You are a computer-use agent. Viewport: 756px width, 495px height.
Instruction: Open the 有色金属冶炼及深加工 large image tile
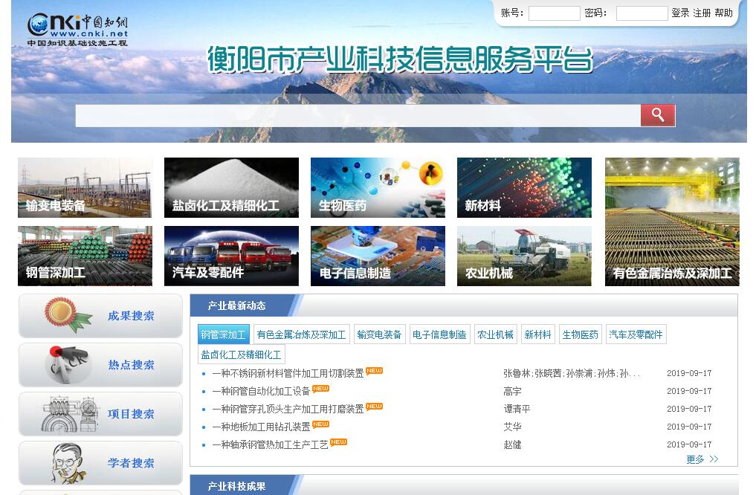point(672,221)
